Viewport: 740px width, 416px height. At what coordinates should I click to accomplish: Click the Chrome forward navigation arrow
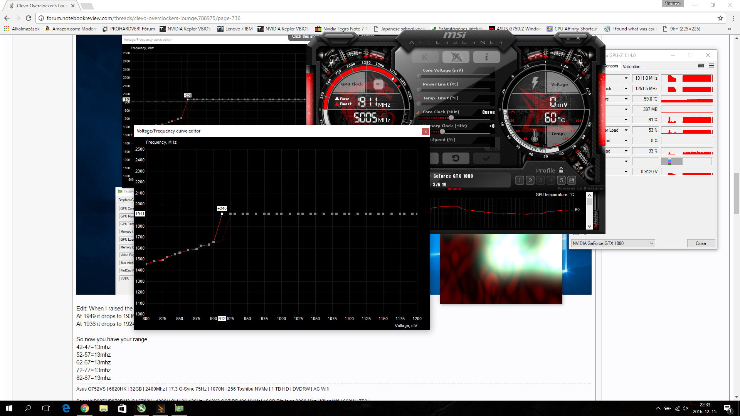18,18
